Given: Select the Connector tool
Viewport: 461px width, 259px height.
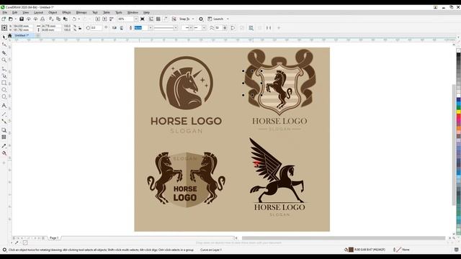Looking at the screenshot, I should [x=4, y=122].
